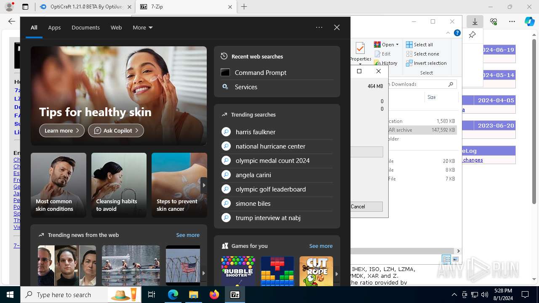This screenshot has height=303, width=539.
Task: Open Most common skin conditions card
Action: [x=59, y=185]
